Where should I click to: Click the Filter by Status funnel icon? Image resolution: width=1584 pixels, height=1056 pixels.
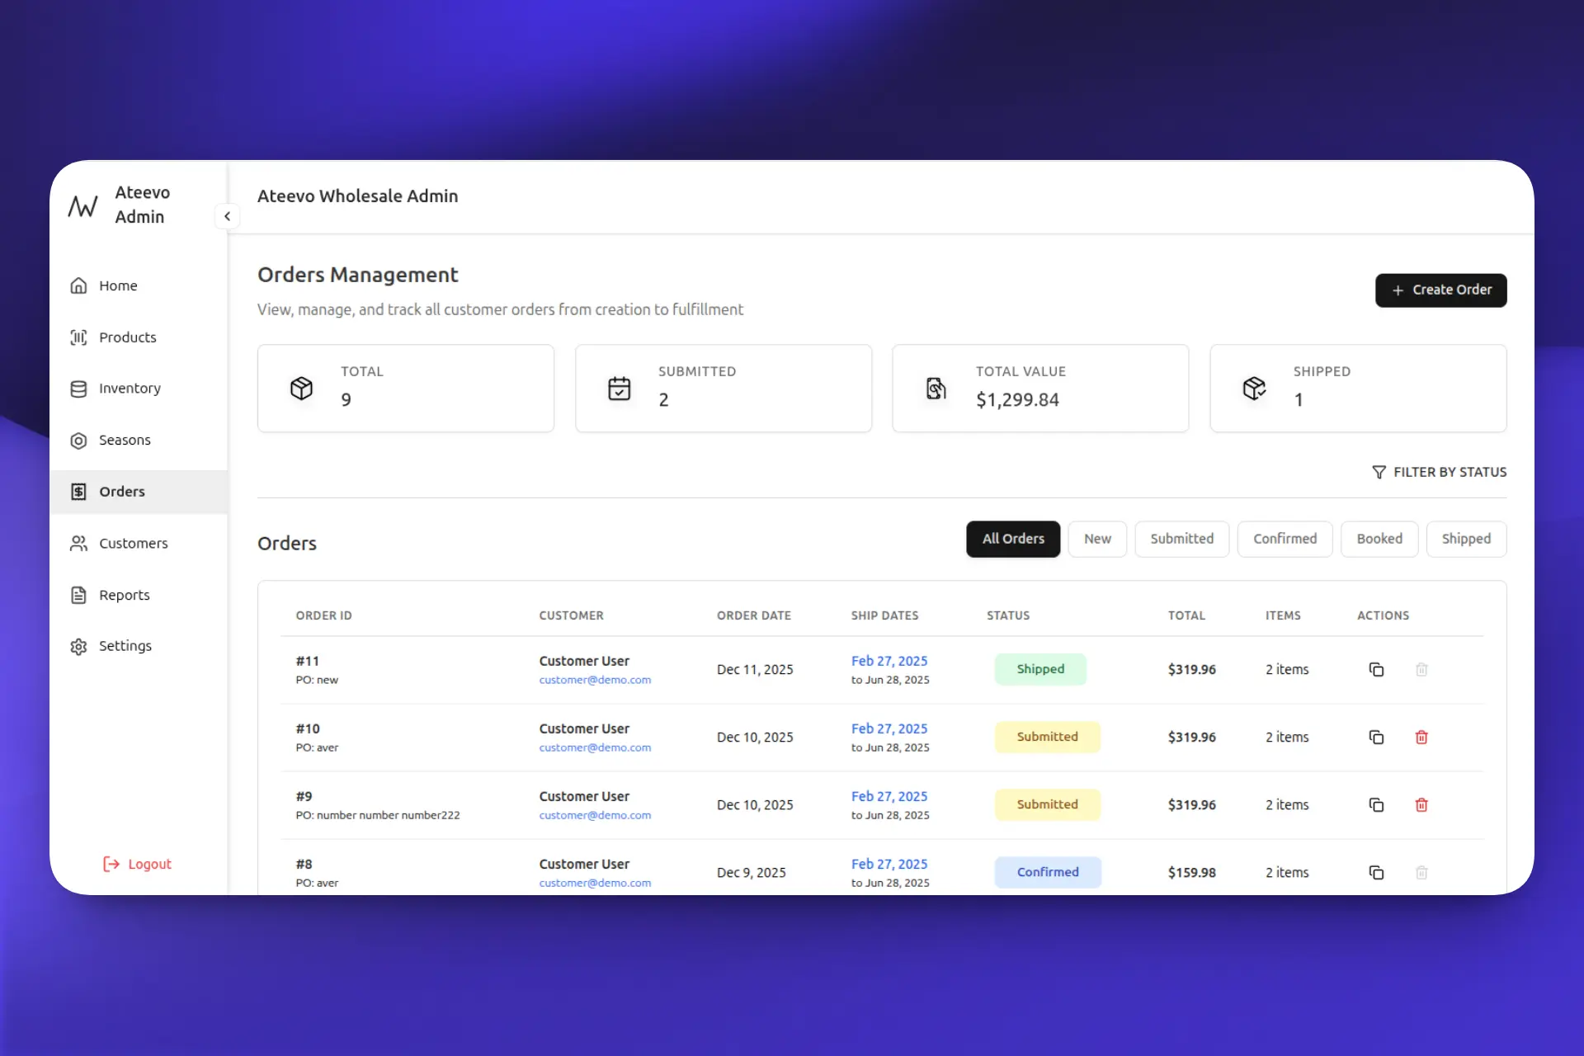[1379, 472]
